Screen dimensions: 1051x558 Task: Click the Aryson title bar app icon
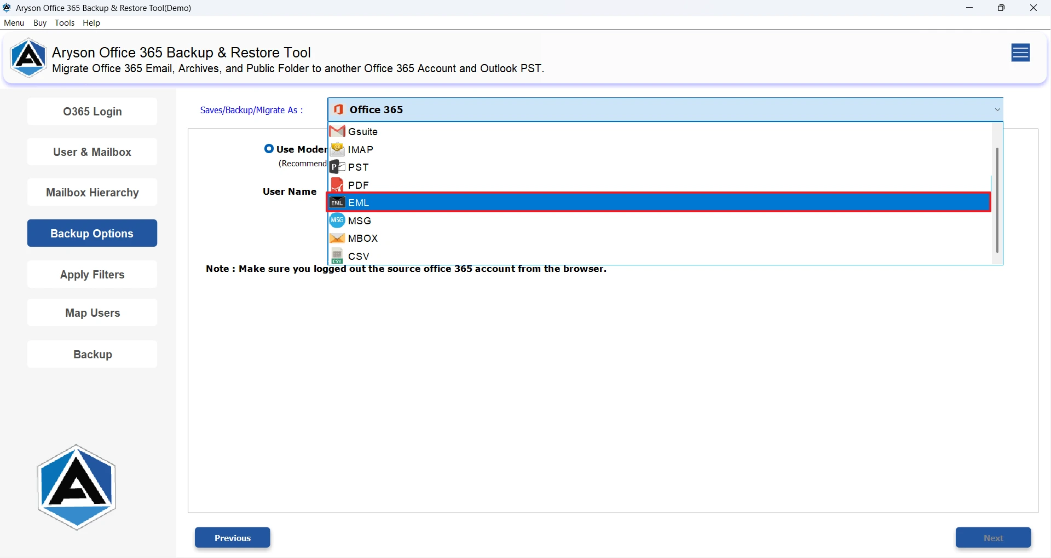click(7, 8)
